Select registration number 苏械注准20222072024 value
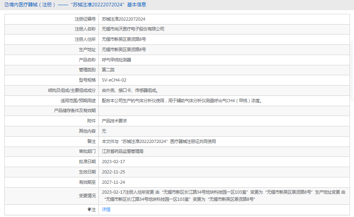Image resolution: width=354 pixels, height=217 pixels. tap(124, 19)
